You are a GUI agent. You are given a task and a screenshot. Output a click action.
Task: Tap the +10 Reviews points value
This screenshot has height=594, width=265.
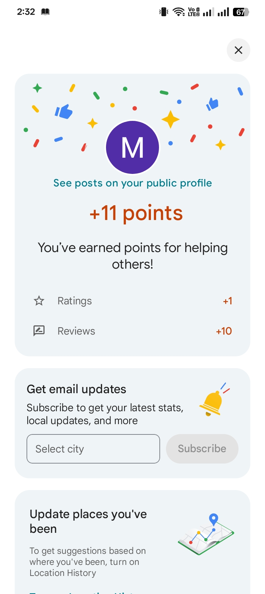coord(224,331)
